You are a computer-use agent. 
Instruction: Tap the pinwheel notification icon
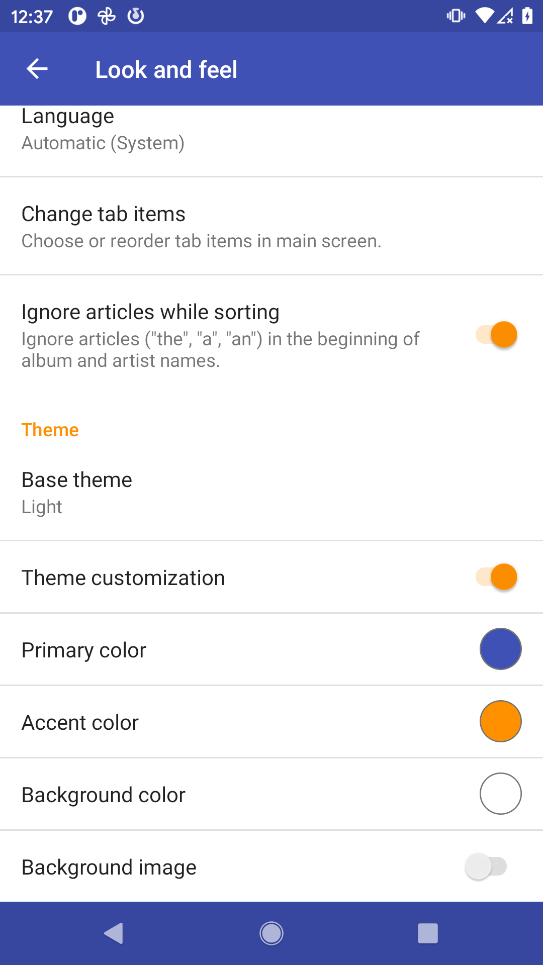pos(107,16)
